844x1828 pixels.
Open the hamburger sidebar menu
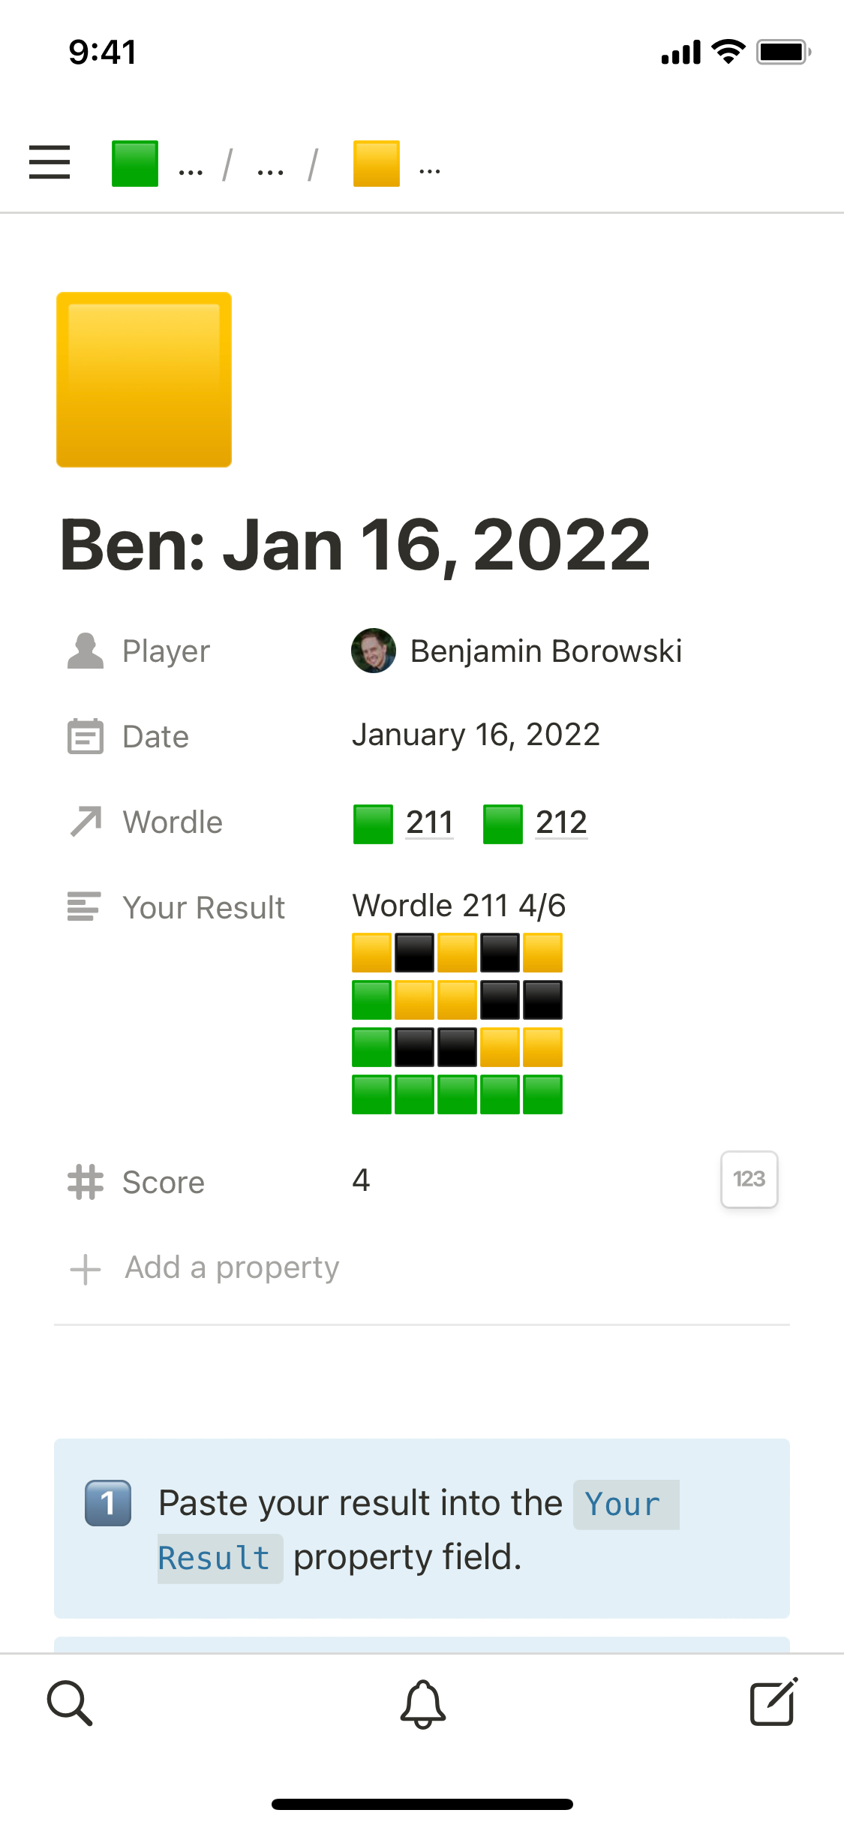pyautogui.click(x=50, y=163)
